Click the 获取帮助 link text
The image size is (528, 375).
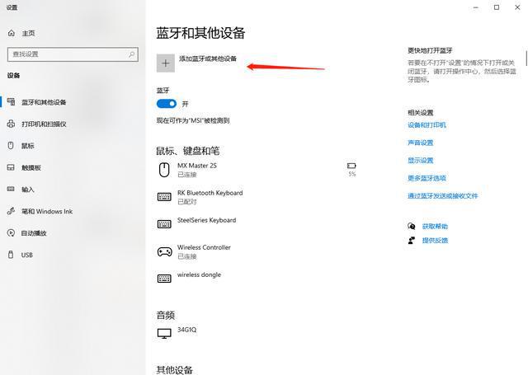coord(435,227)
